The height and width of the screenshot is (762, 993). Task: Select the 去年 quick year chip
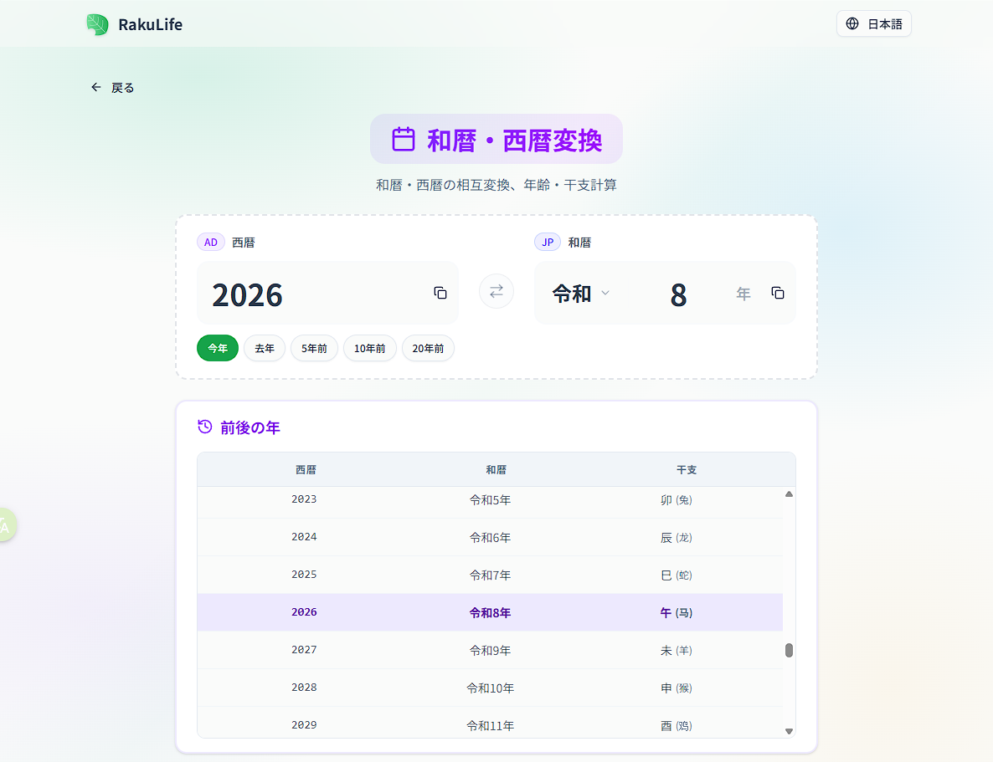(265, 348)
